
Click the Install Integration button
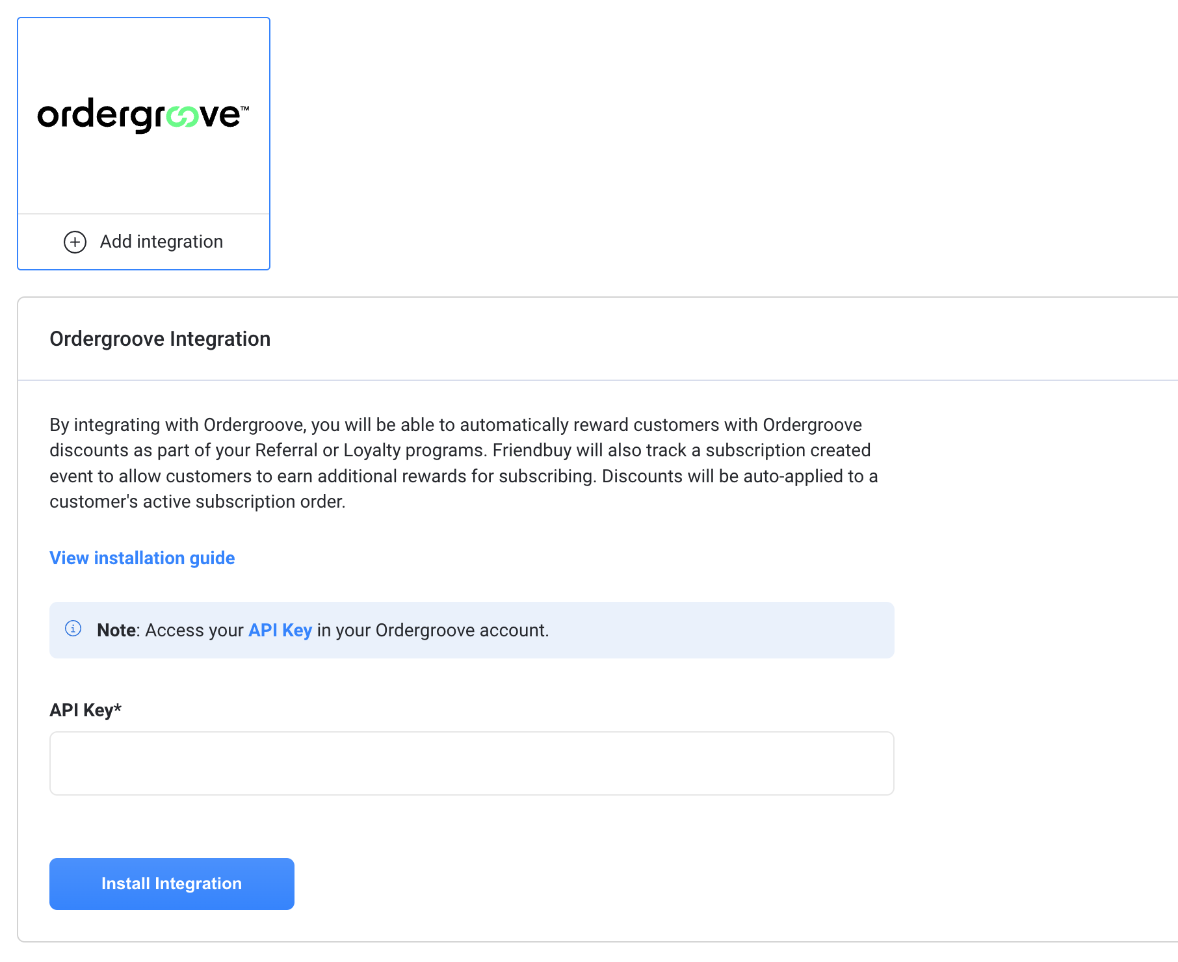coord(172,884)
